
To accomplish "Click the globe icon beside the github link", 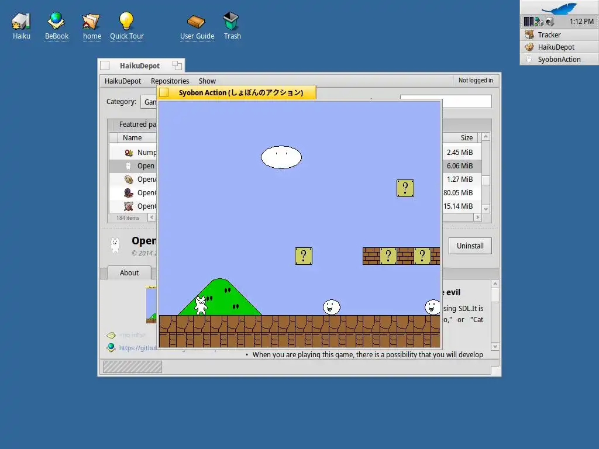I will (x=111, y=347).
